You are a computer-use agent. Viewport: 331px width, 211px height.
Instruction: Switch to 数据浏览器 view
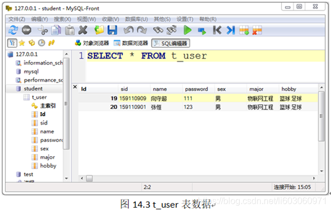coord(130,43)
